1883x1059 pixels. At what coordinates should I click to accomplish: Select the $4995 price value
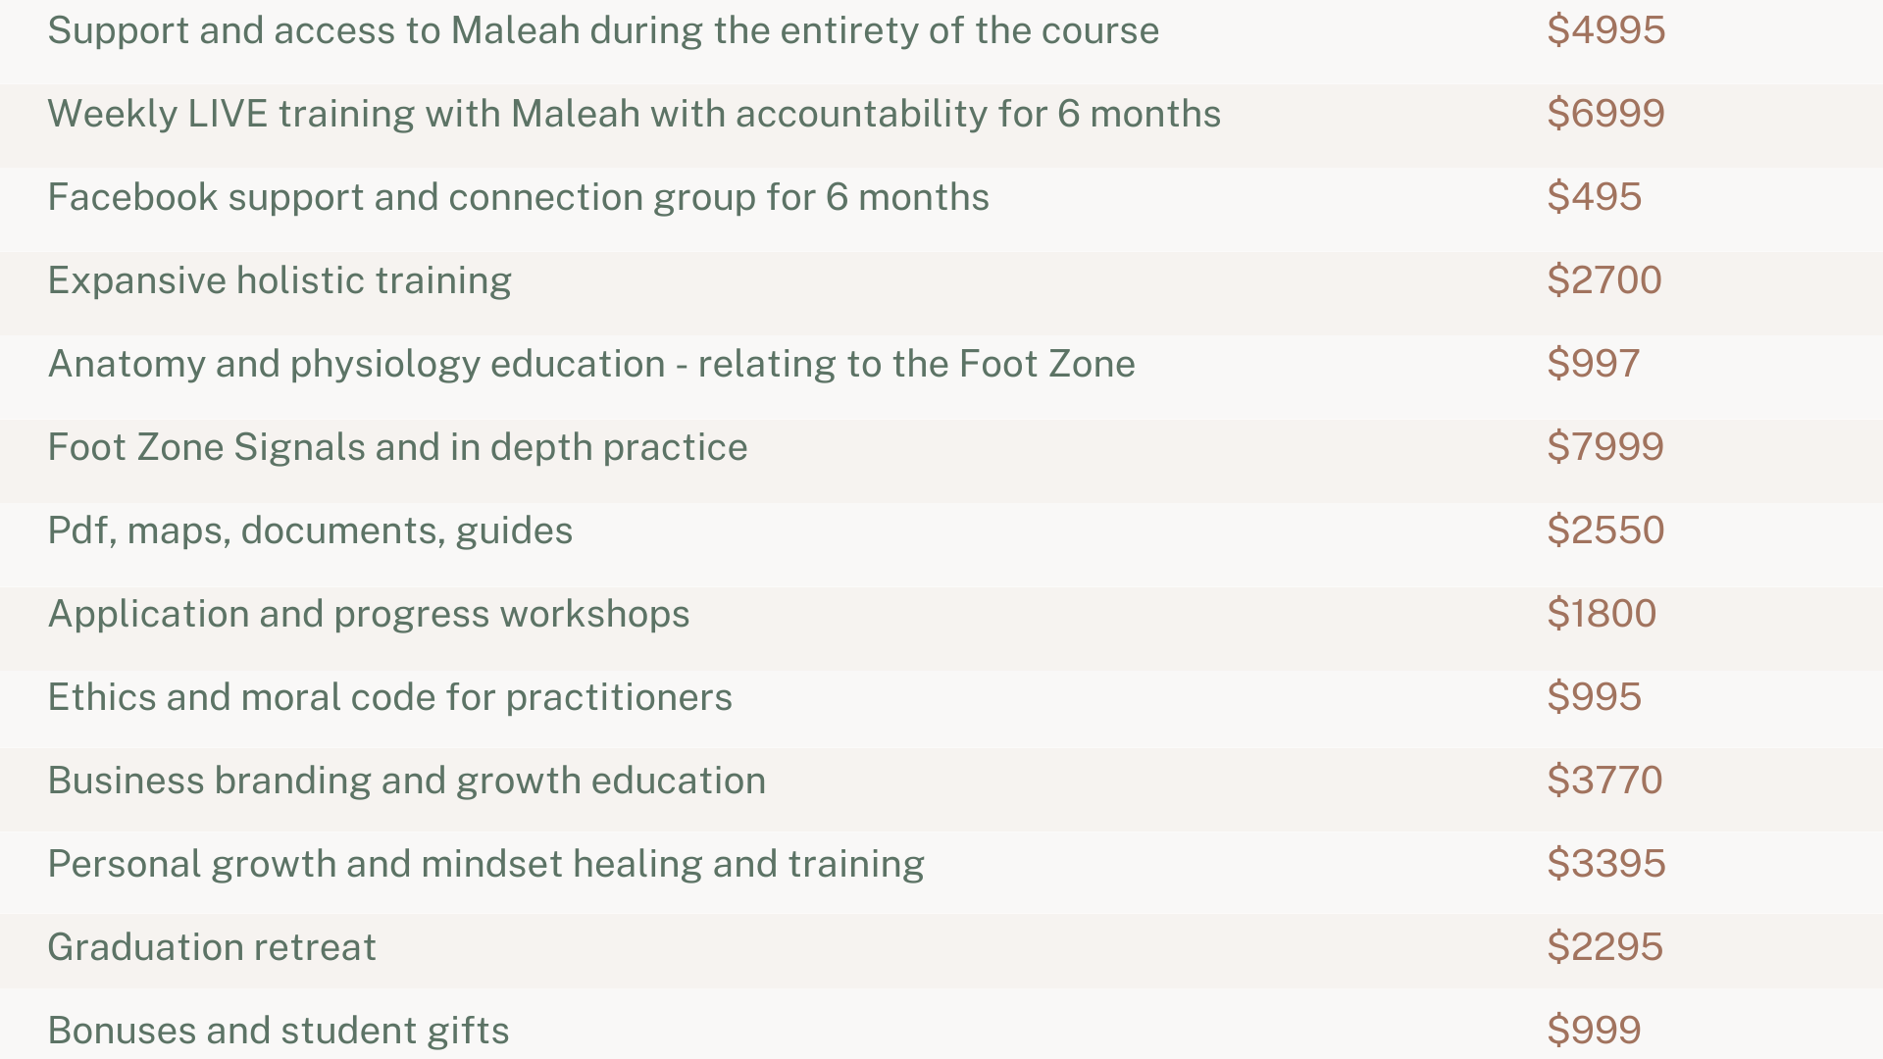pos(1605,29)
